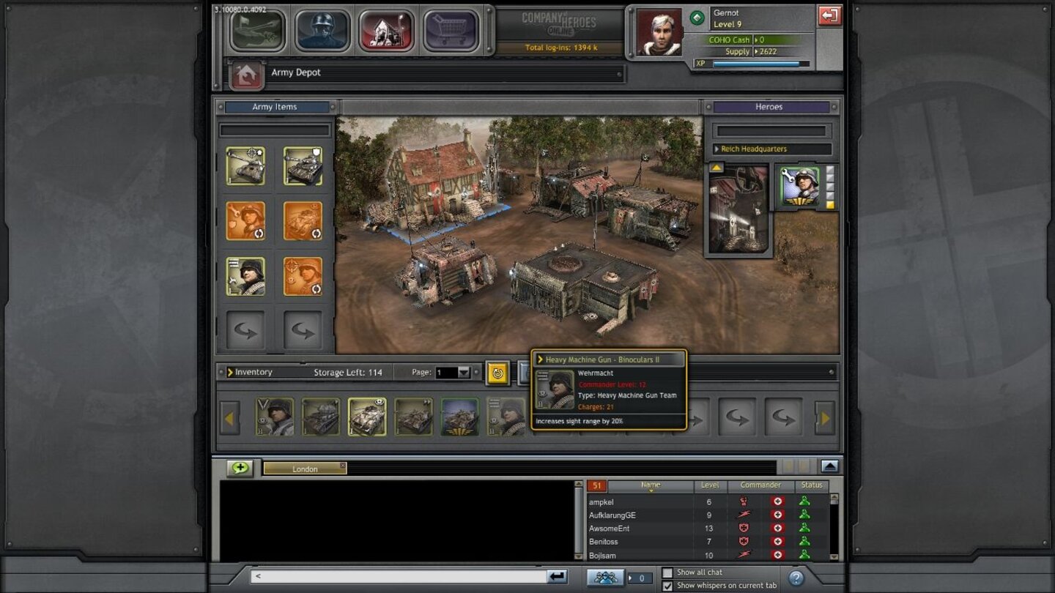The height and width of the screenshot is (593, 1055).
Task: Close the London chat tab
Action: 342,466
